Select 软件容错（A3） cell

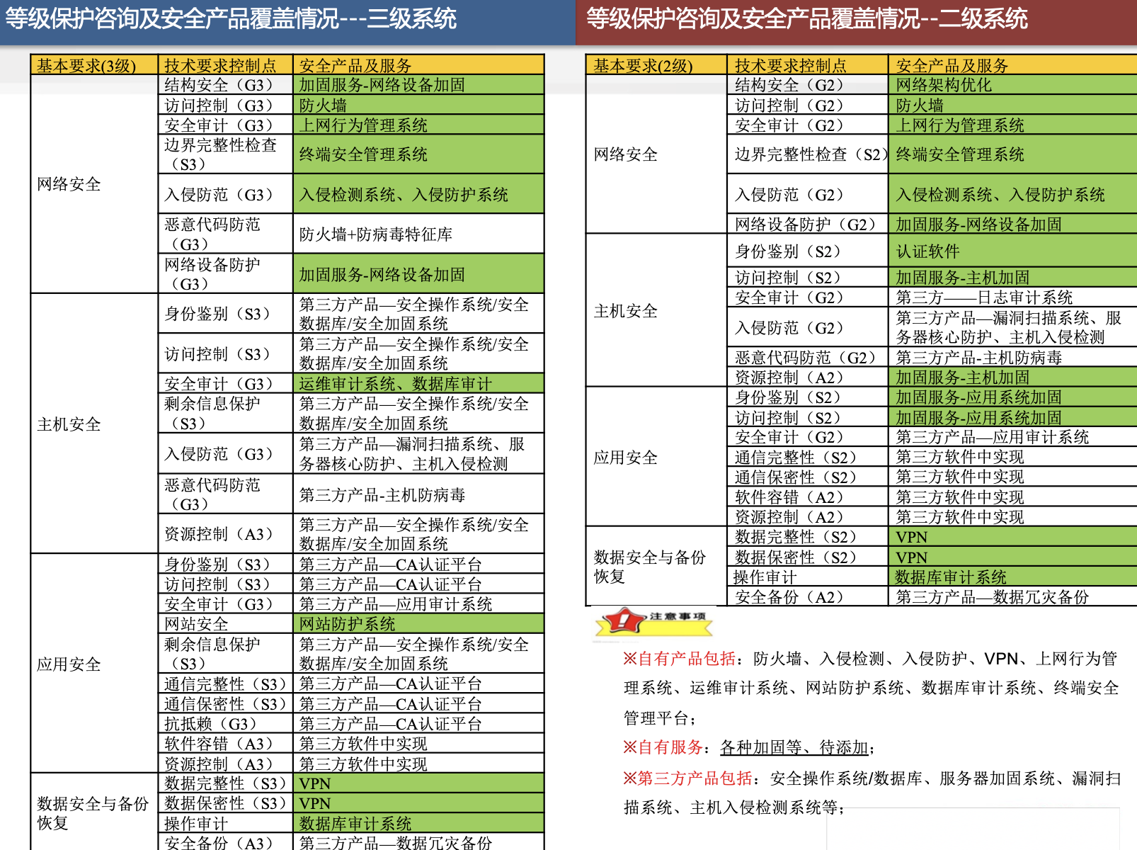click(x=225, y=744)
